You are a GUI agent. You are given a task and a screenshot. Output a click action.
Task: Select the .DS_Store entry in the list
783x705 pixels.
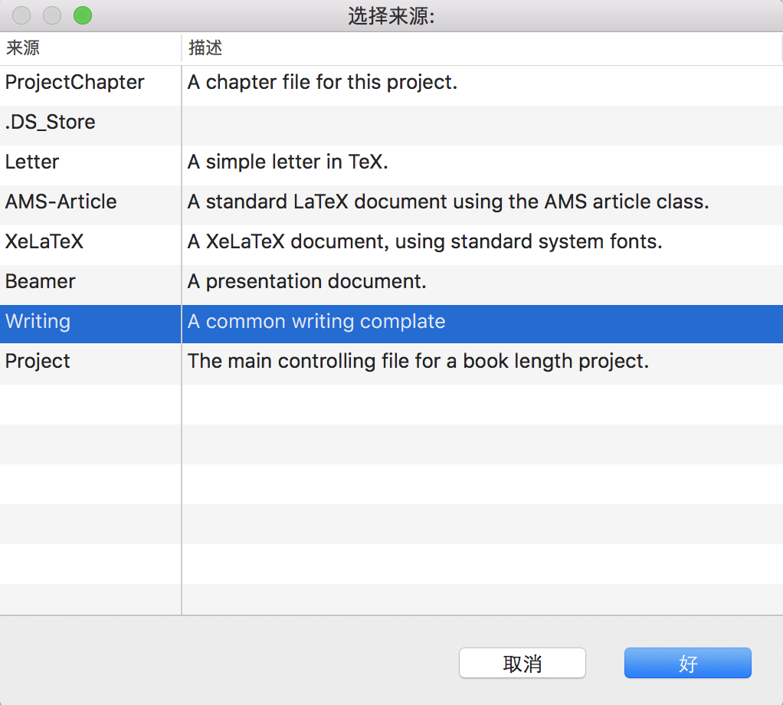tap(50, 122)
